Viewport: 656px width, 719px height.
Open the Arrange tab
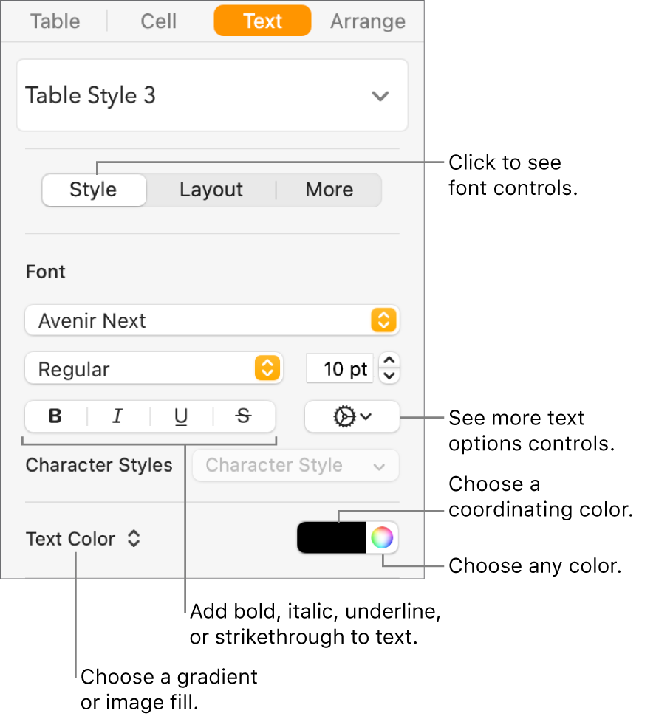pos(367,21)
